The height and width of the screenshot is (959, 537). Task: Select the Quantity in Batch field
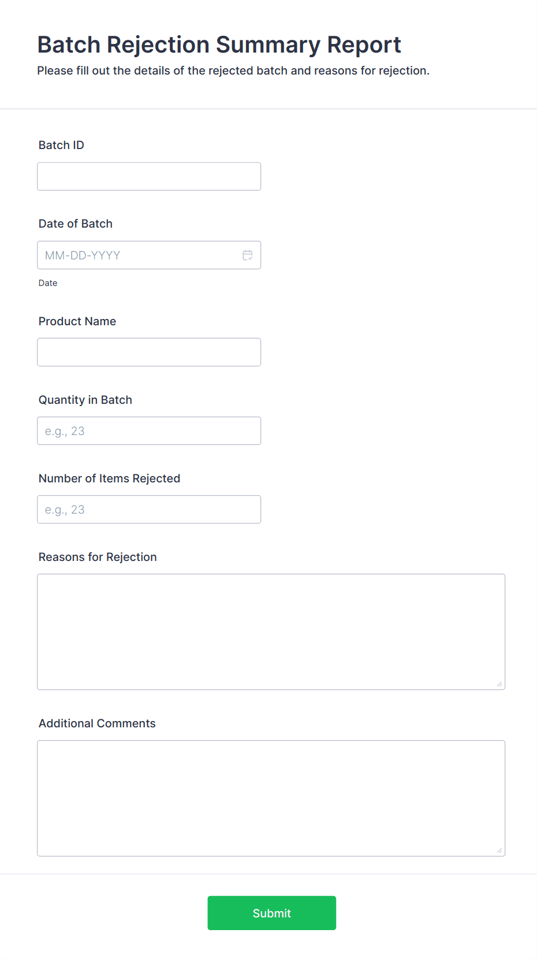tap(149, 431)
